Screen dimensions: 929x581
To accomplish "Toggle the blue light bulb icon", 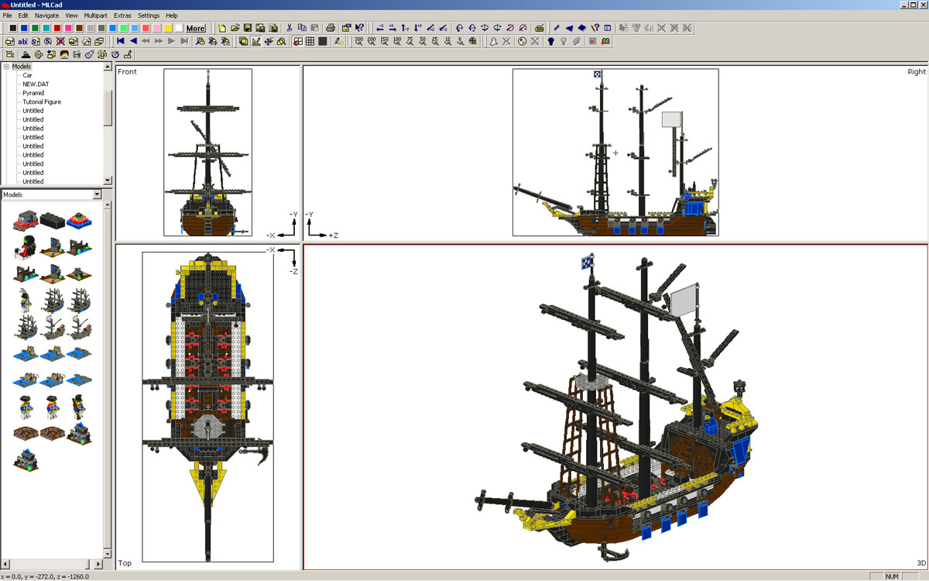I will pos(550,41).
